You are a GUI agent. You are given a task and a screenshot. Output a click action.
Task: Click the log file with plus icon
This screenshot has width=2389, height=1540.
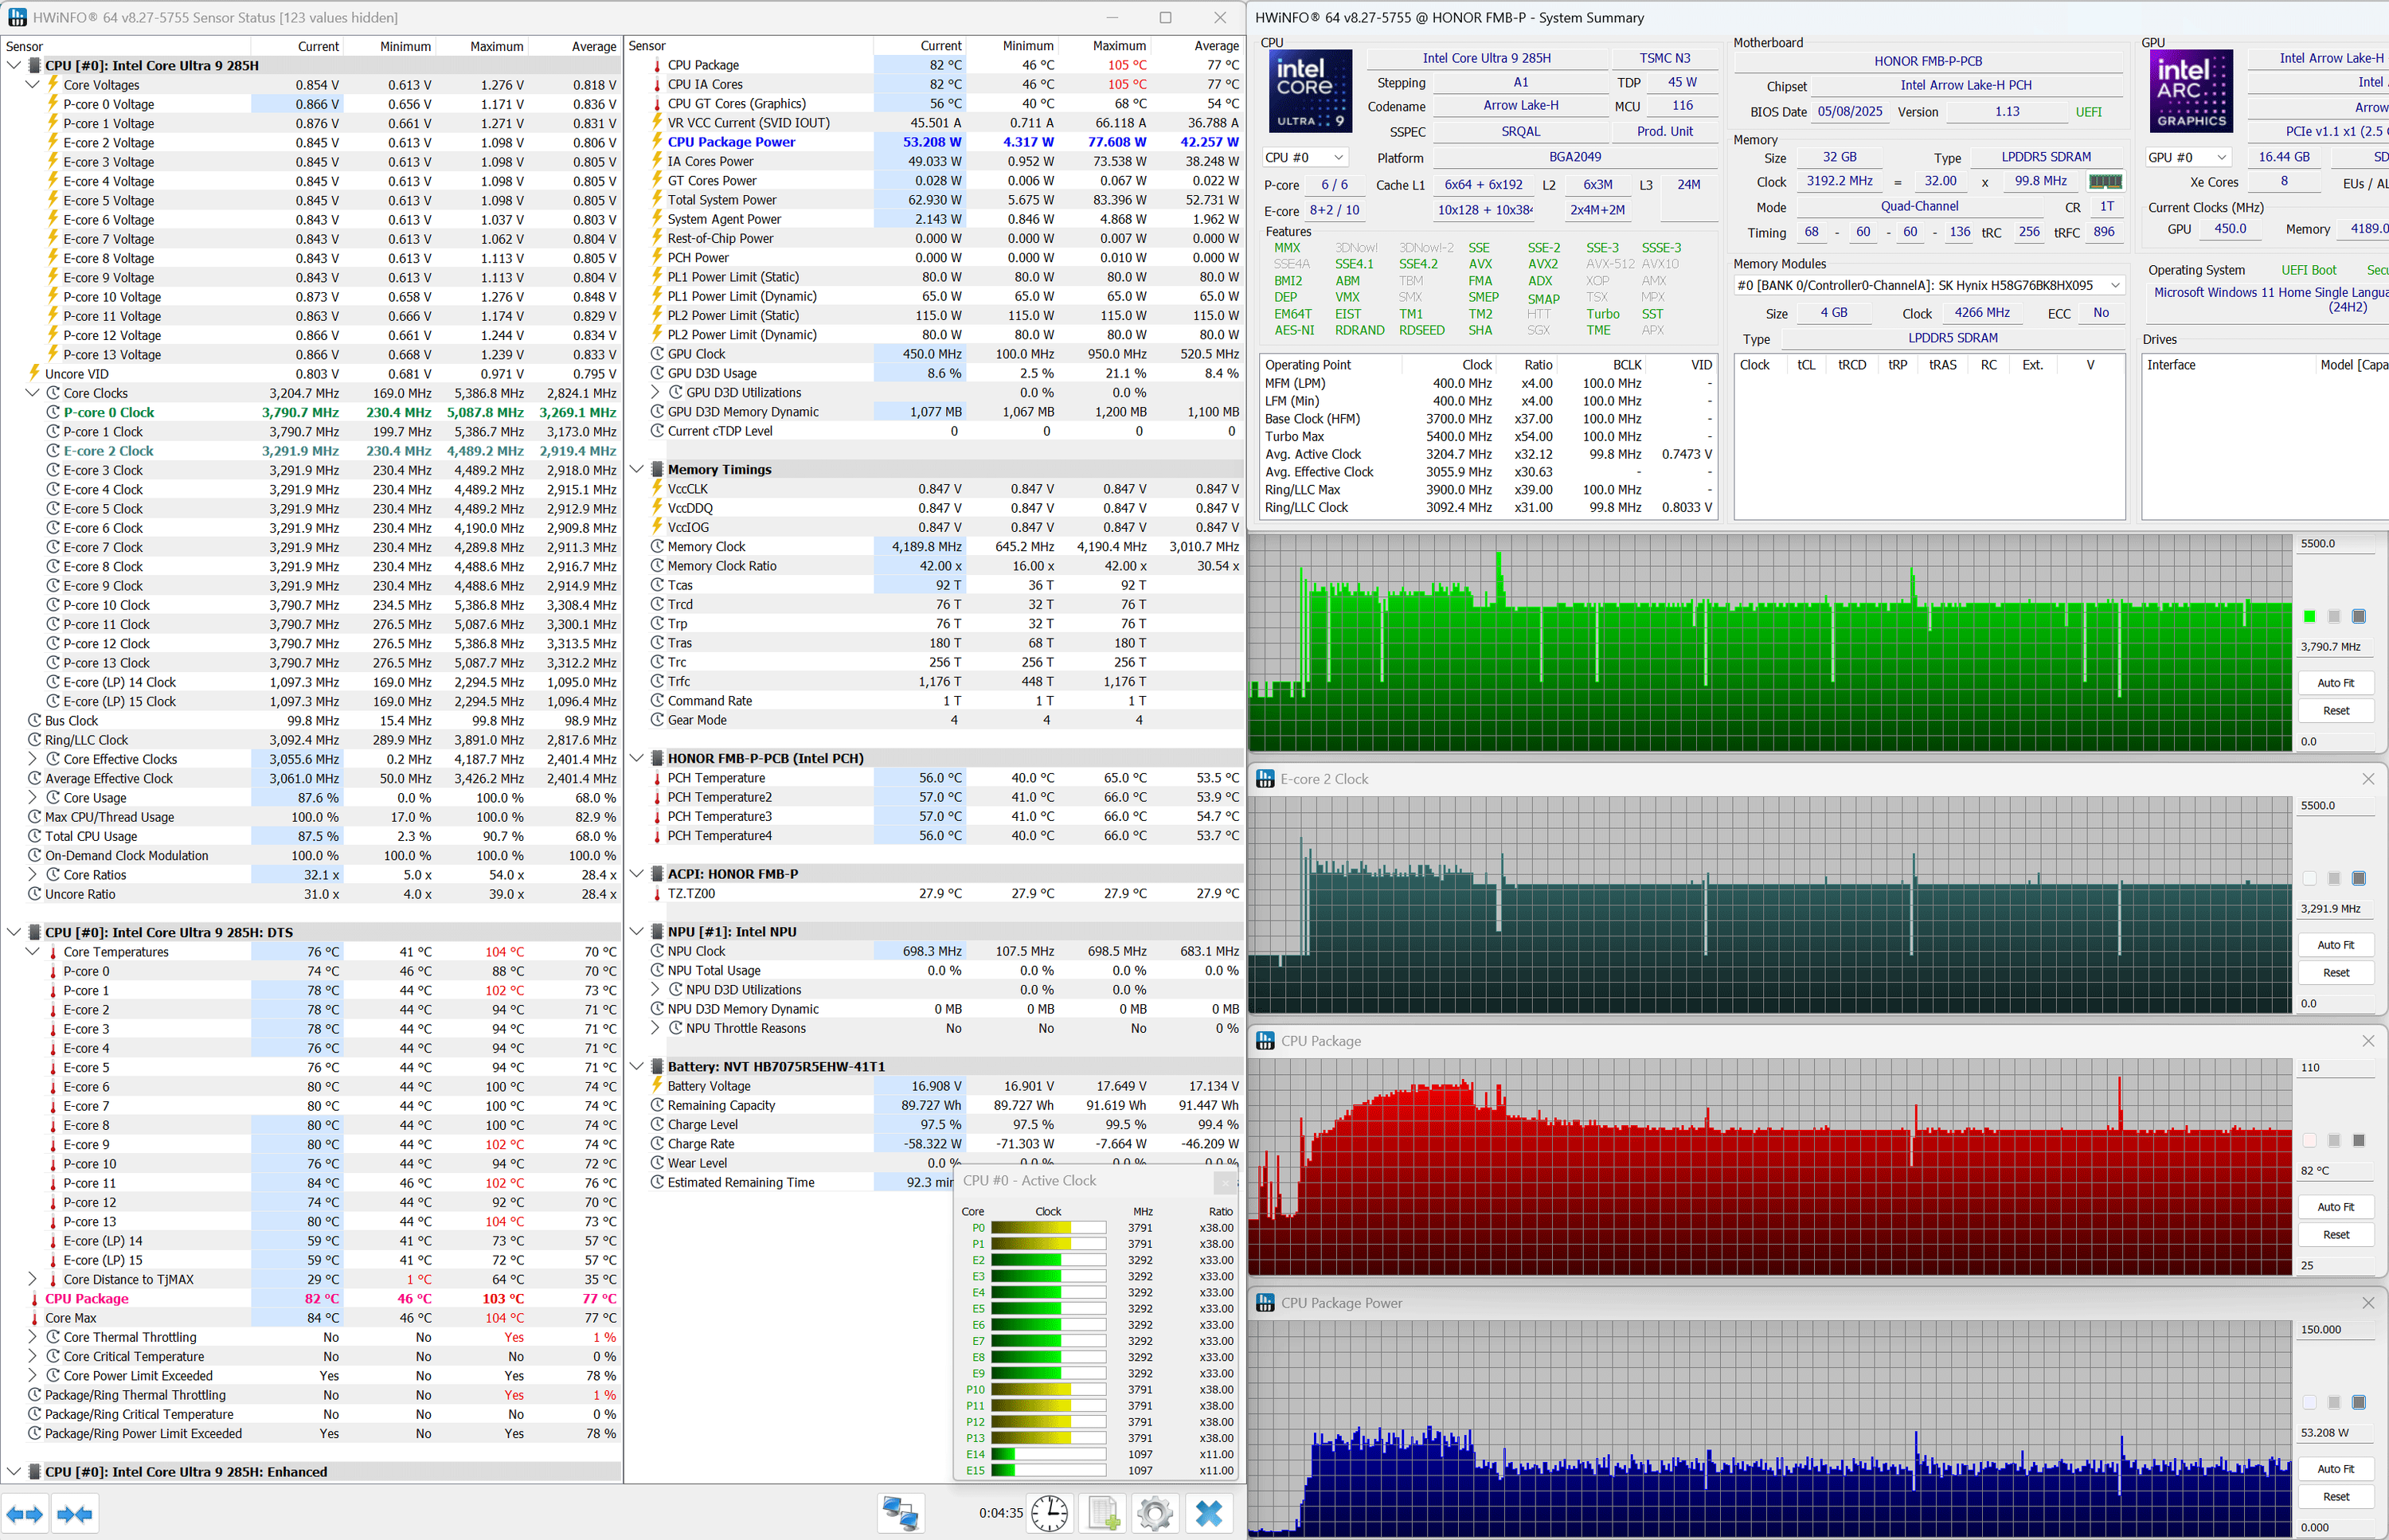(x=1103, y=1513)
